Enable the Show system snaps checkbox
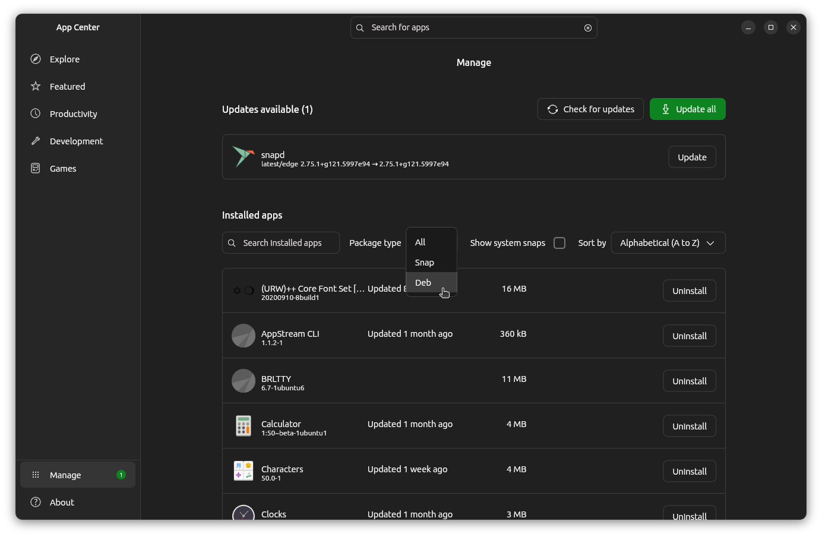822x537 pixels. coord(559,243)
